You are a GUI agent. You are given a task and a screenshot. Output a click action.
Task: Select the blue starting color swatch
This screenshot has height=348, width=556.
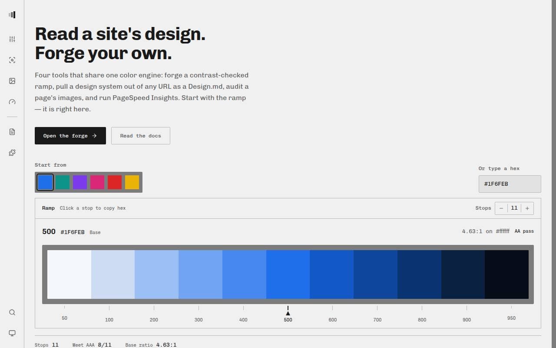tap(45, 182)
